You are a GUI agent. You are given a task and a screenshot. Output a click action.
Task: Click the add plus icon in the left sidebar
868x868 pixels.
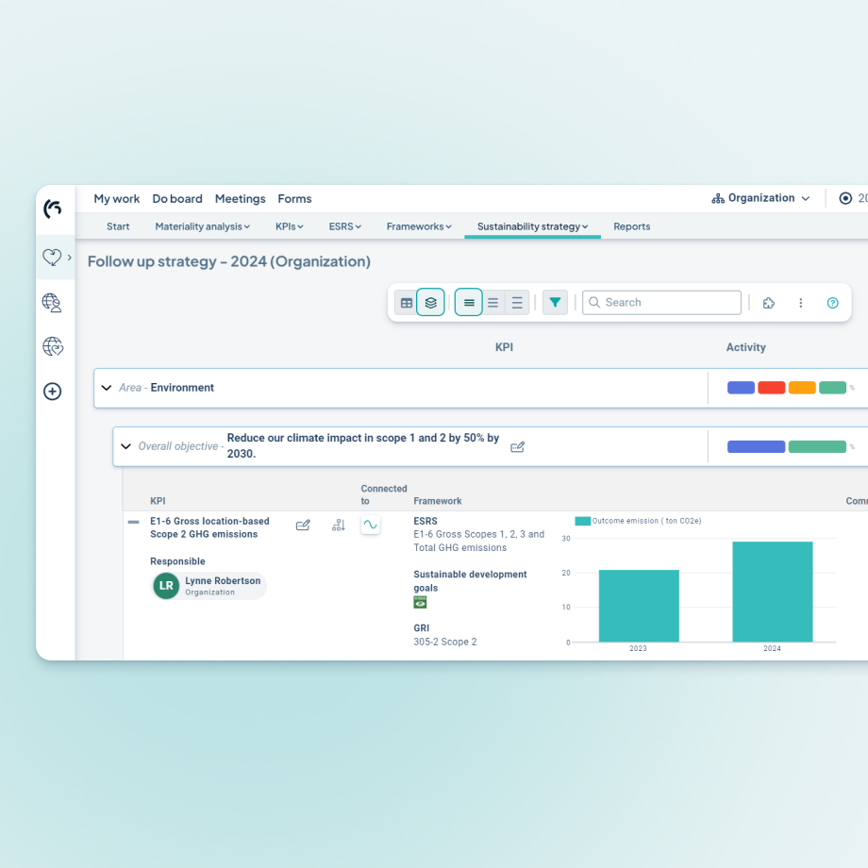point(53,391)
